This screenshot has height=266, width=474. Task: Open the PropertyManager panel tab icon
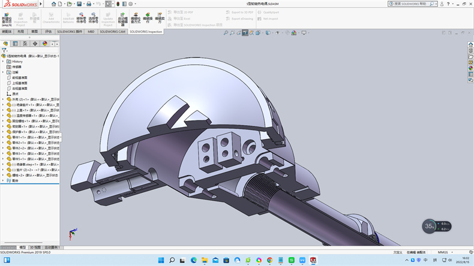point(16,43)
